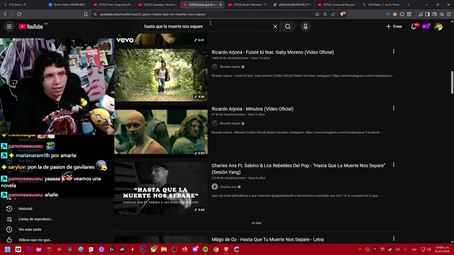This screenshot has height=255, width=454.
Task: Click the browser address bar URL
Action: click(x=153, y=14)
